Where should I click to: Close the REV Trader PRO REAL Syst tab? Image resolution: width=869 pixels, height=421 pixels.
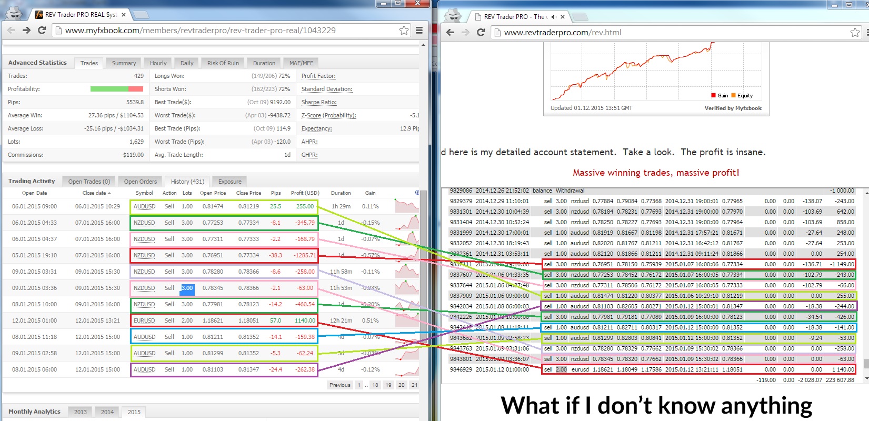[124, 15]
